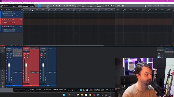Unmute the third mixer channel
The width and height of the screenshot is (174, 97).
click(x=42, y=56)
